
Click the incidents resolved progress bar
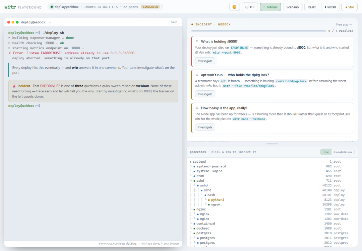pyautogui.click(x=258, y=31)
